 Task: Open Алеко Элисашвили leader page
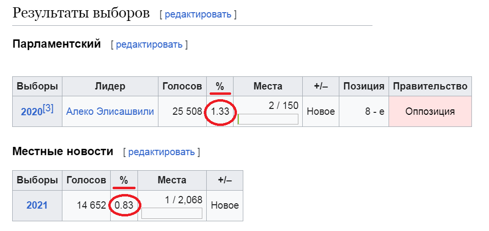click(x=110, y=111)
